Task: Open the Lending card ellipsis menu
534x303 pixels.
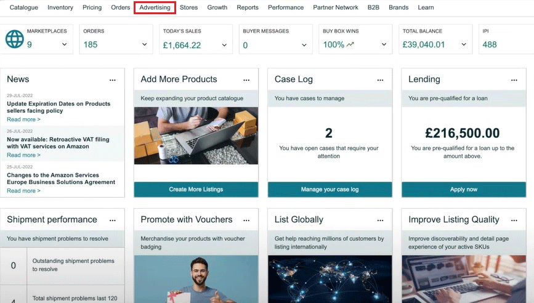Action: click(514, 80)
